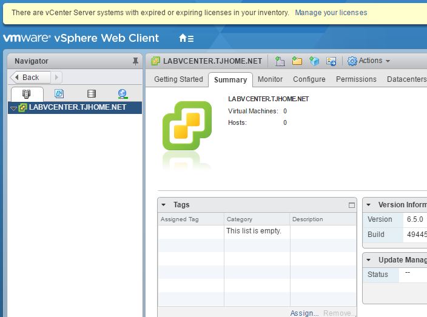Open the Configure tab

tap(309, 79)
